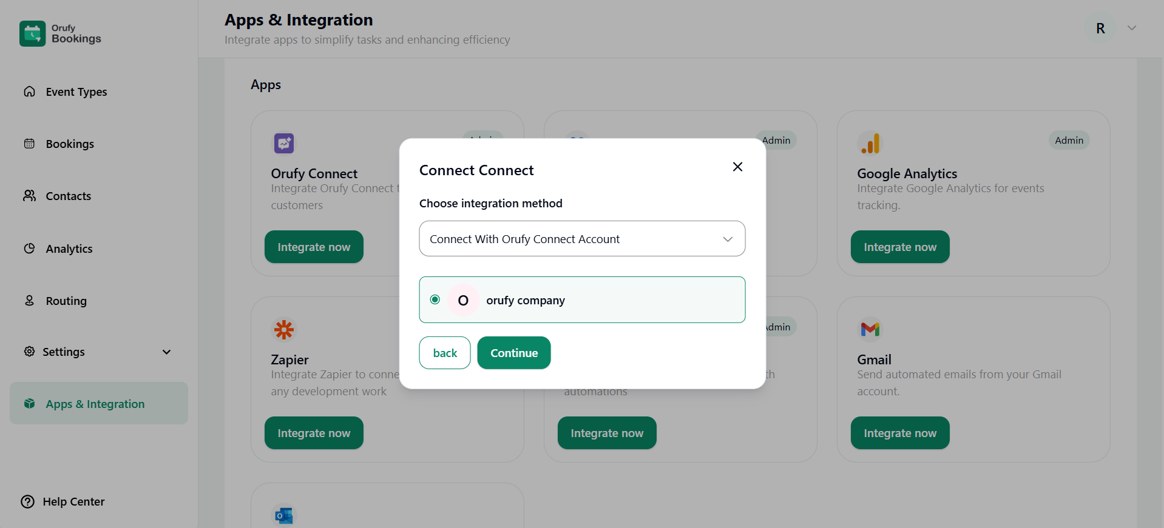
Task: Click the Outlook app icon
Action: click(x=283, y=516)
